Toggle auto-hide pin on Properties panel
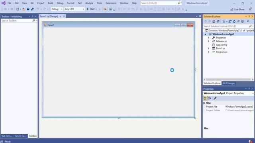255x143 pixels. (249, 89)
